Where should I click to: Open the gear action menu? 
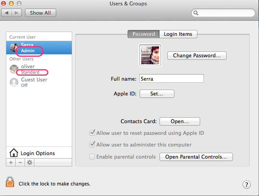pyautogui.click(x=30, y=162)
